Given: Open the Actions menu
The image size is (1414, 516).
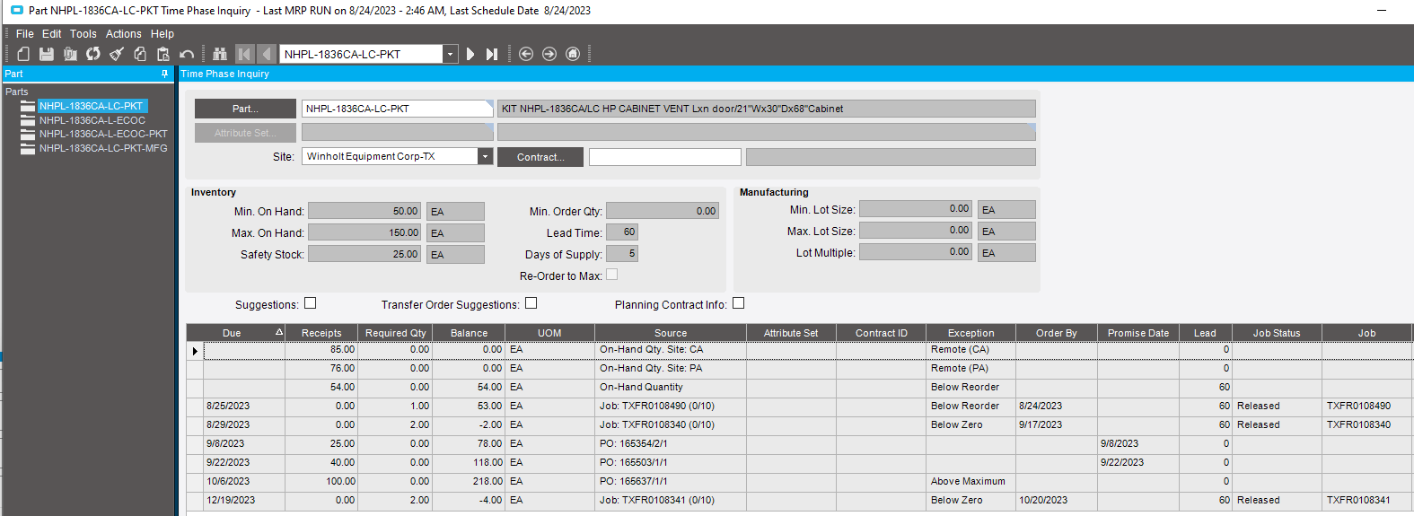Looking at the screenshot, I should pyautogui.click(x=123, y=34).
